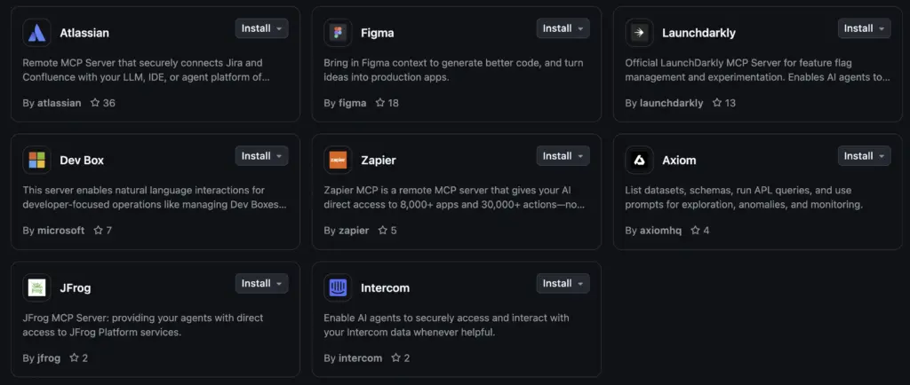Click the star icon on Launchdarkly card
Viewport: 910px width, 385px height.
click(x=716, y=103)
